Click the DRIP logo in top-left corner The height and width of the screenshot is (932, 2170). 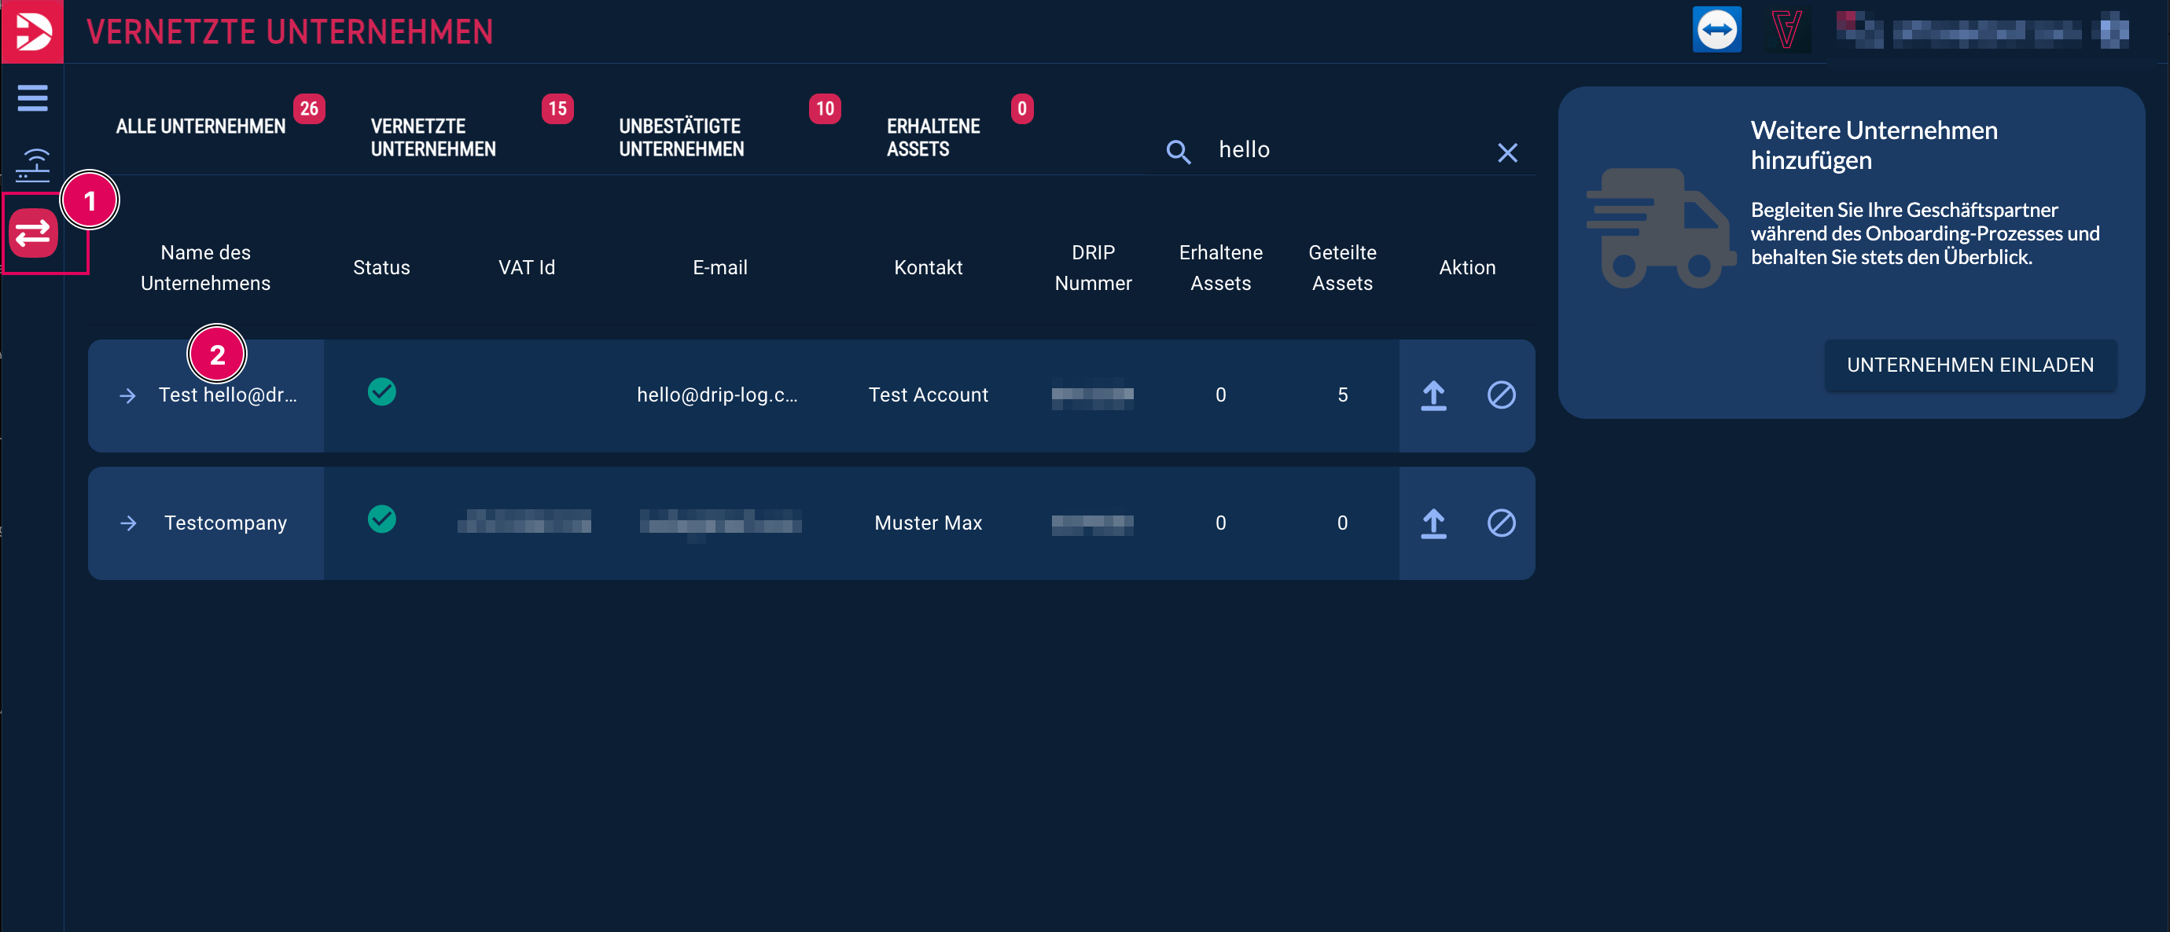[32, 31]
